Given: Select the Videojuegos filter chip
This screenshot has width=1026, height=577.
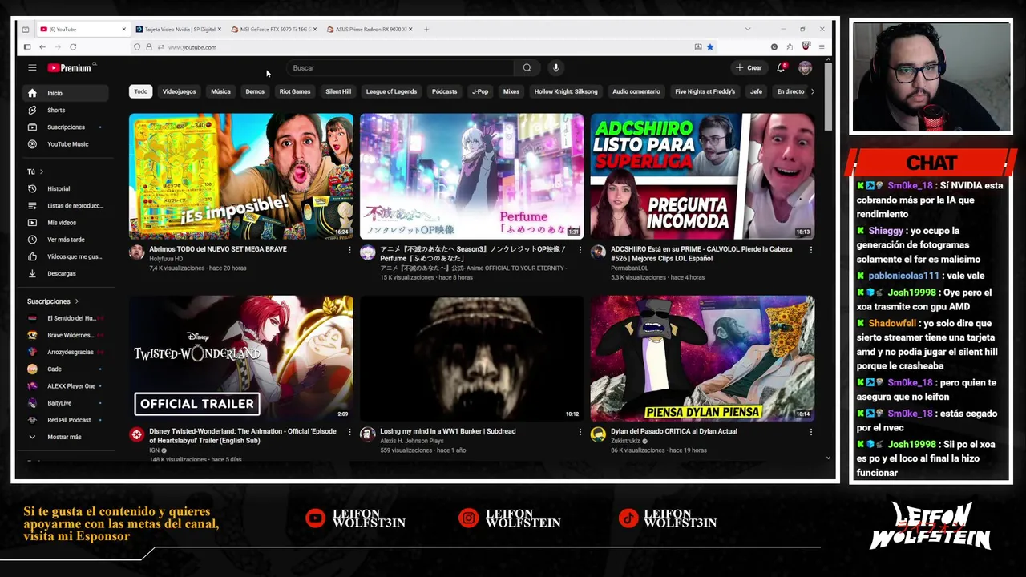Looking at the screenshot, I should point(179,91).
